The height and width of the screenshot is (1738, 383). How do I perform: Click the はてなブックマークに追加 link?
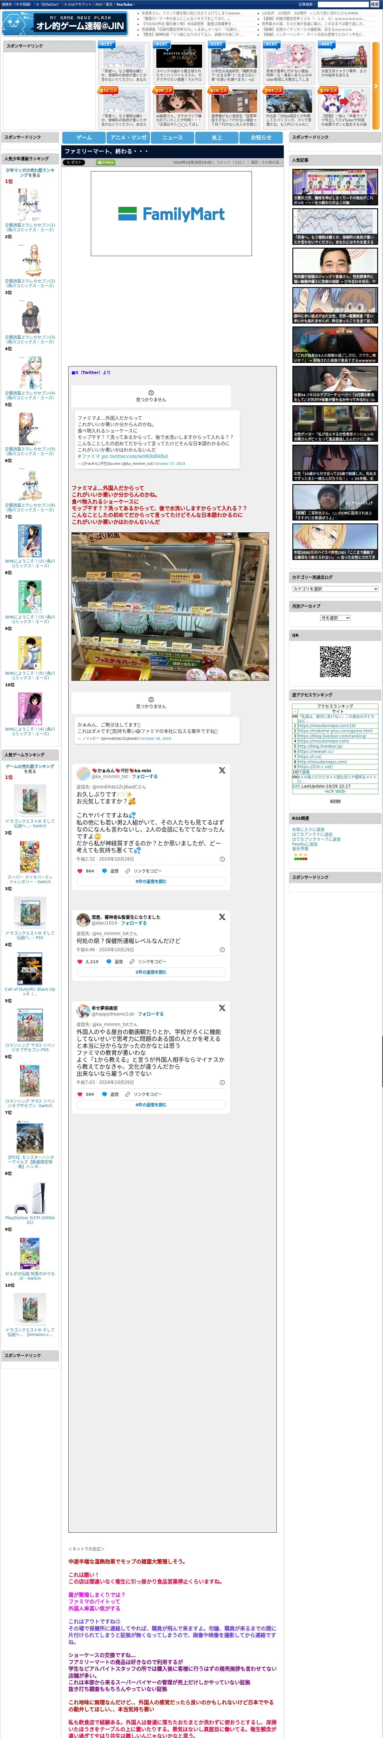click(316, 839)
